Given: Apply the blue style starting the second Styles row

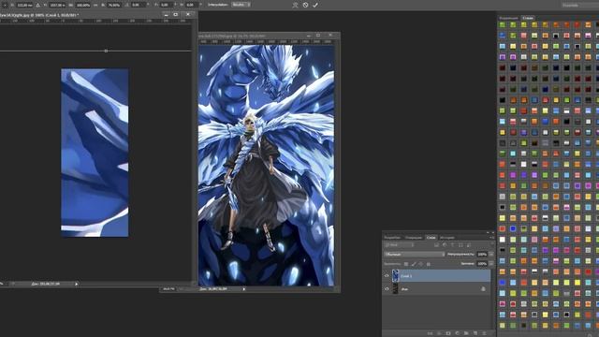Looking at the screenshot, I should 502,36.
